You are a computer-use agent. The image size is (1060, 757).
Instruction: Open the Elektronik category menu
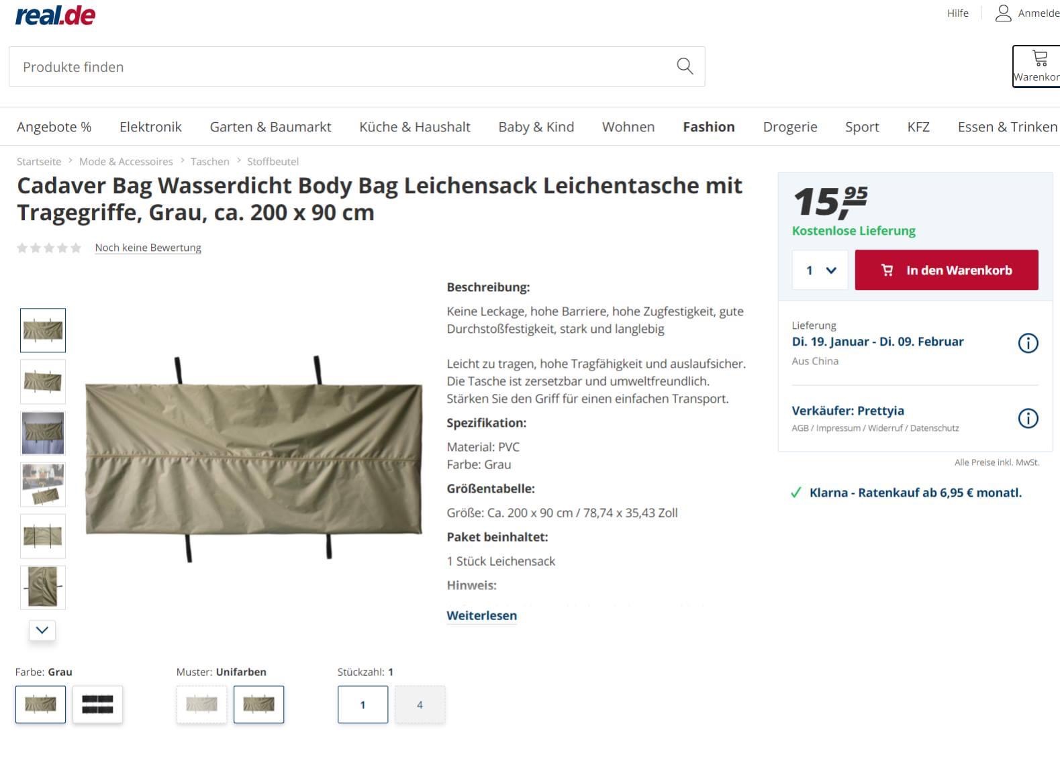[x=150, y=127]
